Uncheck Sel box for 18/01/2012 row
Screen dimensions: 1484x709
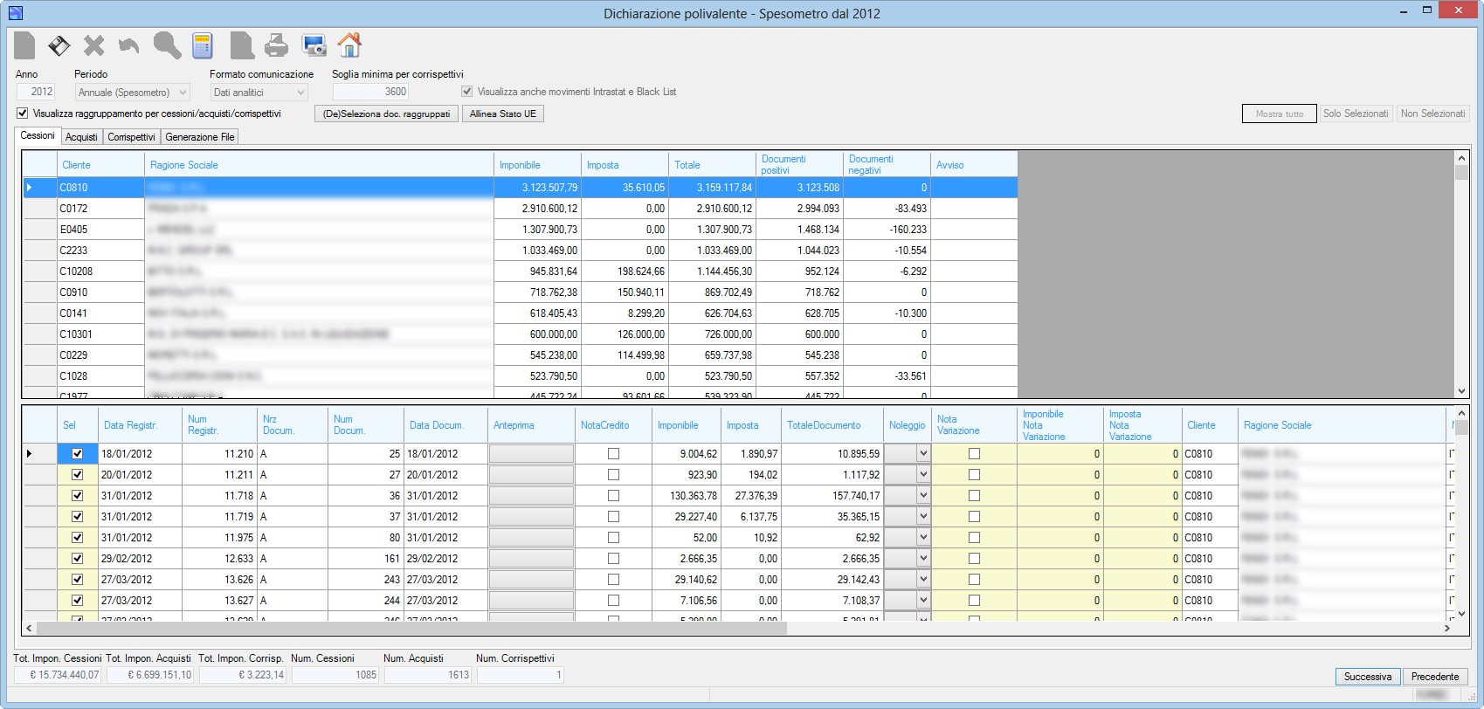[77, 454]
